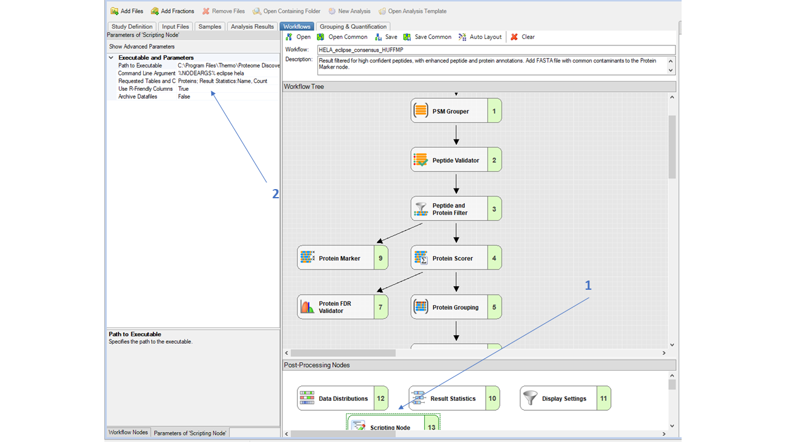Viewport: 786px width, 442px height.
Task: Collapse the Executable and Parameters section
Action: pyautogui.click(x=111, y=57)
